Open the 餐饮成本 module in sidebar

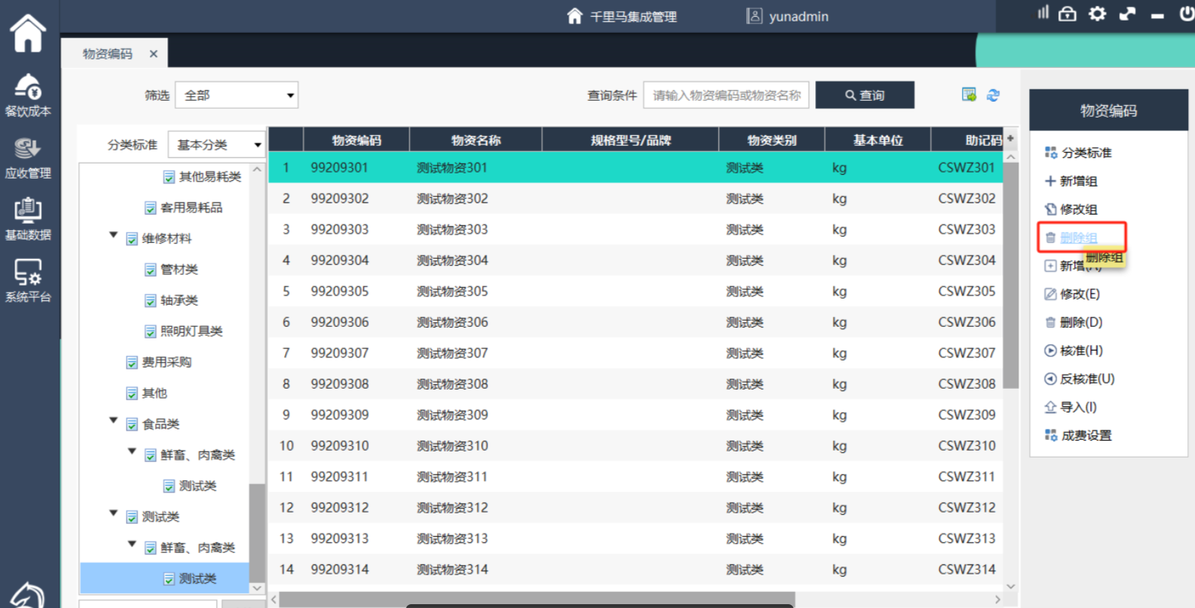coord(28,95)
